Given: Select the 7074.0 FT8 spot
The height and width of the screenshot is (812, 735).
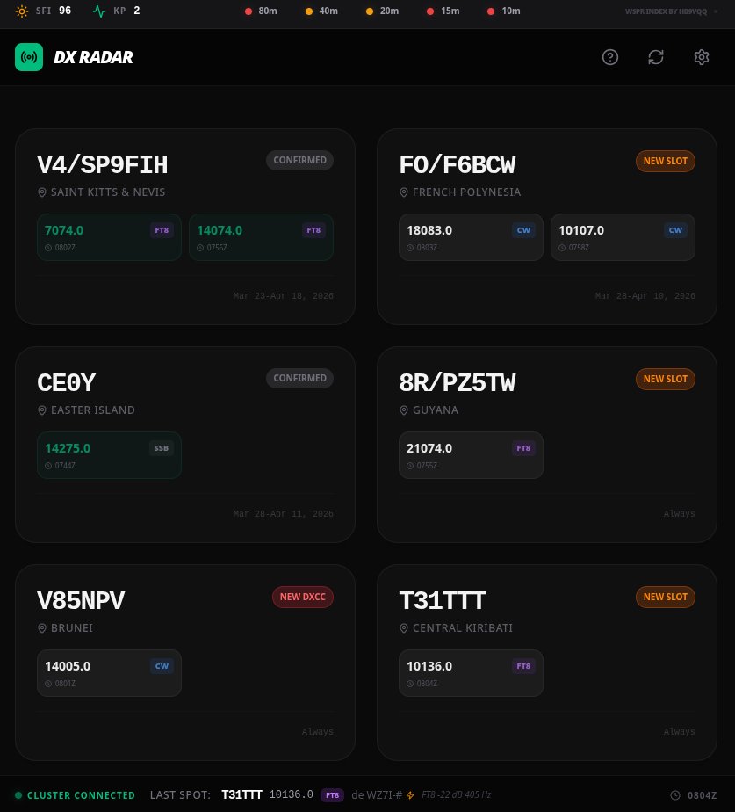Looking at the screenshot, I should 109,237.
